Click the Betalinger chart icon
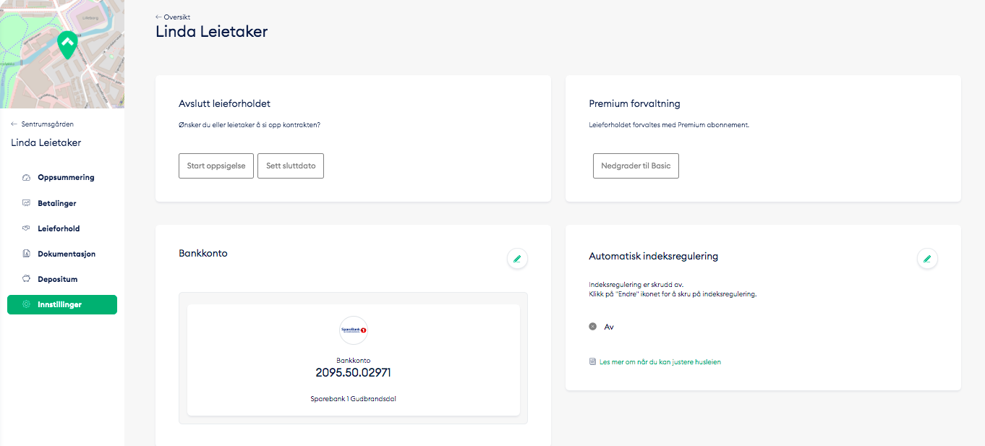Viewport: 985px width, 446px height. (x=27, y=203)
